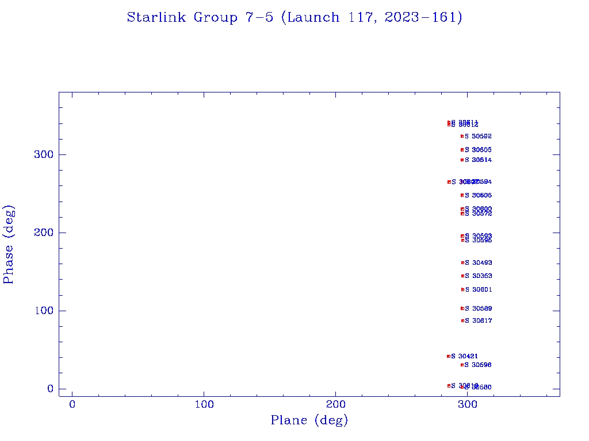Click the label 'S 30605'

[478, 150]
